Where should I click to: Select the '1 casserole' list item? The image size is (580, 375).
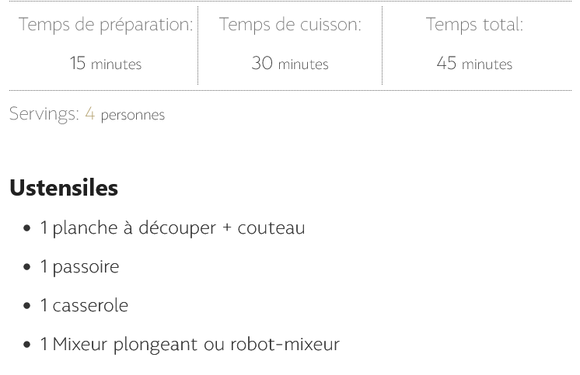pyautogui.click(x=85, y=305)
